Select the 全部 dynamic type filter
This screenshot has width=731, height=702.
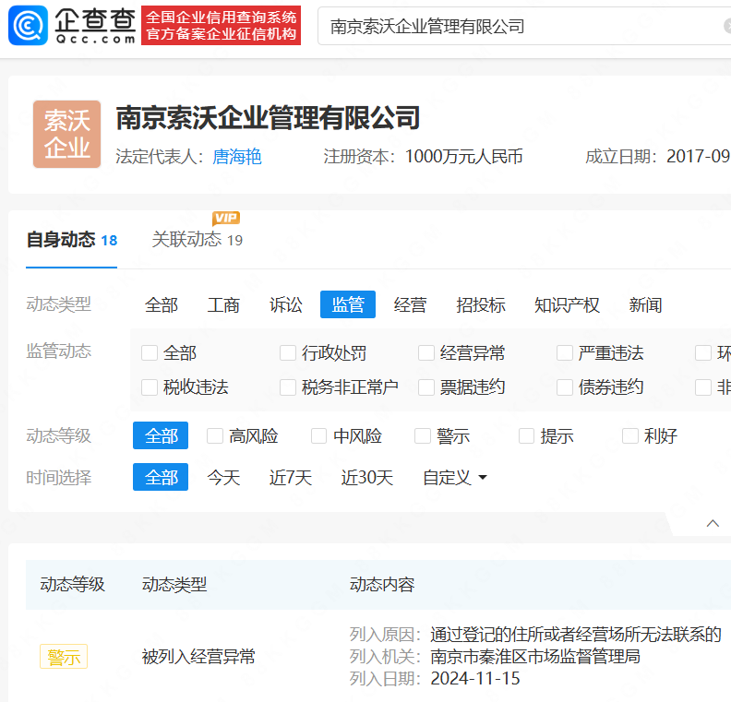(x=162, y=305)
